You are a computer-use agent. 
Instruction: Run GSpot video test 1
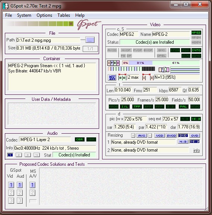[x=11, y=185]
